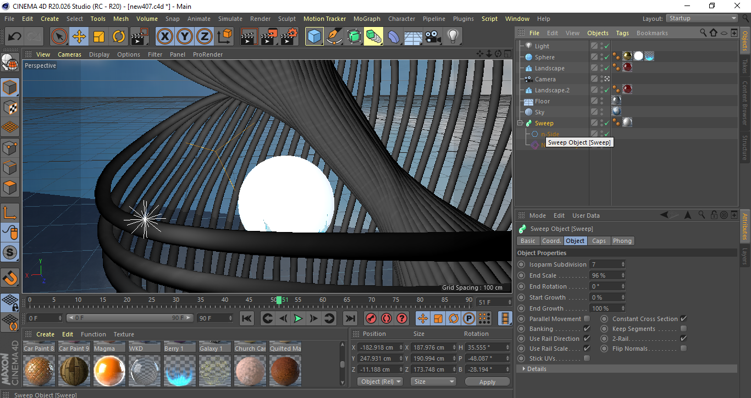Toggle Sphere object enable checkmark
Screen dimensions: 751x398
pyautogui.click(x=606, y=57)
